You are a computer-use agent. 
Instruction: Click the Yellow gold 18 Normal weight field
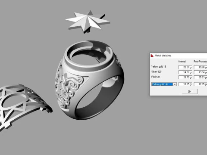(x=185, y=67)
